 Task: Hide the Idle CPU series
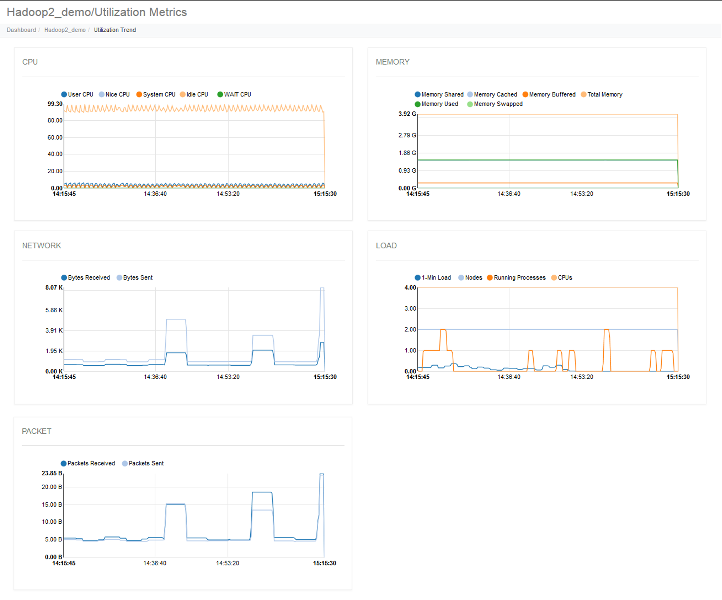click(183, 95)
